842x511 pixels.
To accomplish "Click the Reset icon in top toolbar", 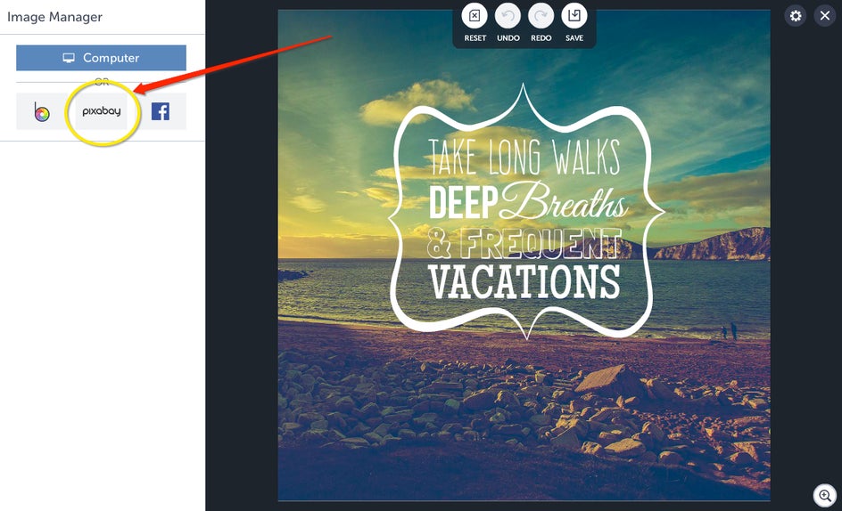I will coord(475,16).
